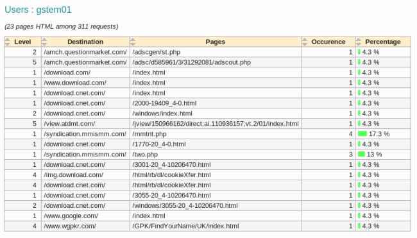Click the Level column header

click(x=22, y=42)
